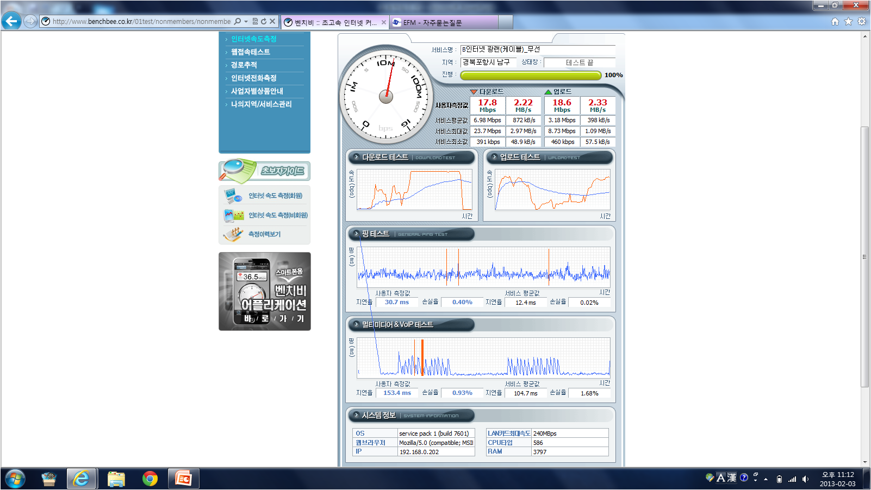Open the 측정이력보기 history link
This screenshot has width=871, height=490.
(264, 234)
